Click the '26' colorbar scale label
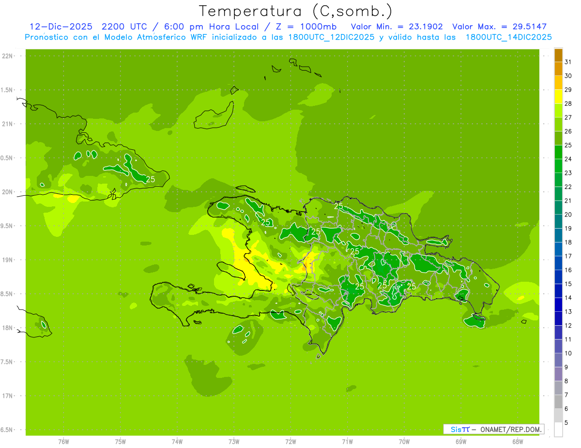 [568, 131]
